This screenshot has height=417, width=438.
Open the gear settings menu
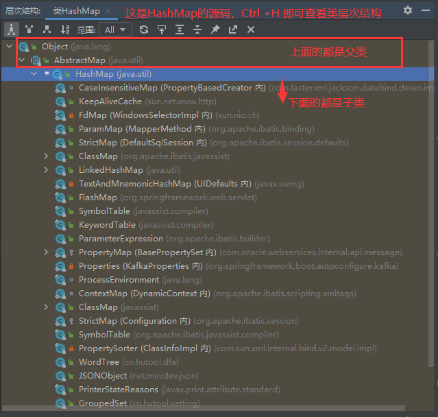[408, 10]
